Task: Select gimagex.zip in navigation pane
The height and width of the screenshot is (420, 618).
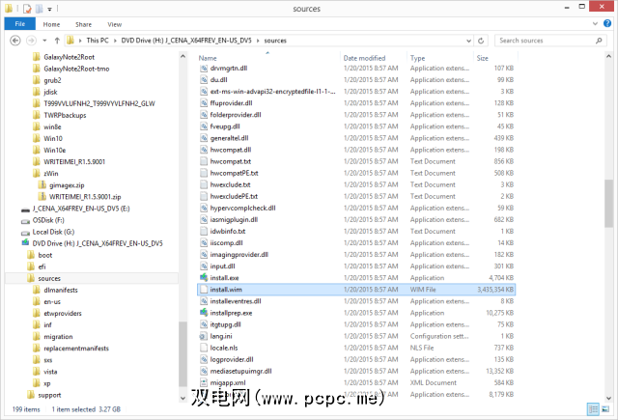Action: 67,185
